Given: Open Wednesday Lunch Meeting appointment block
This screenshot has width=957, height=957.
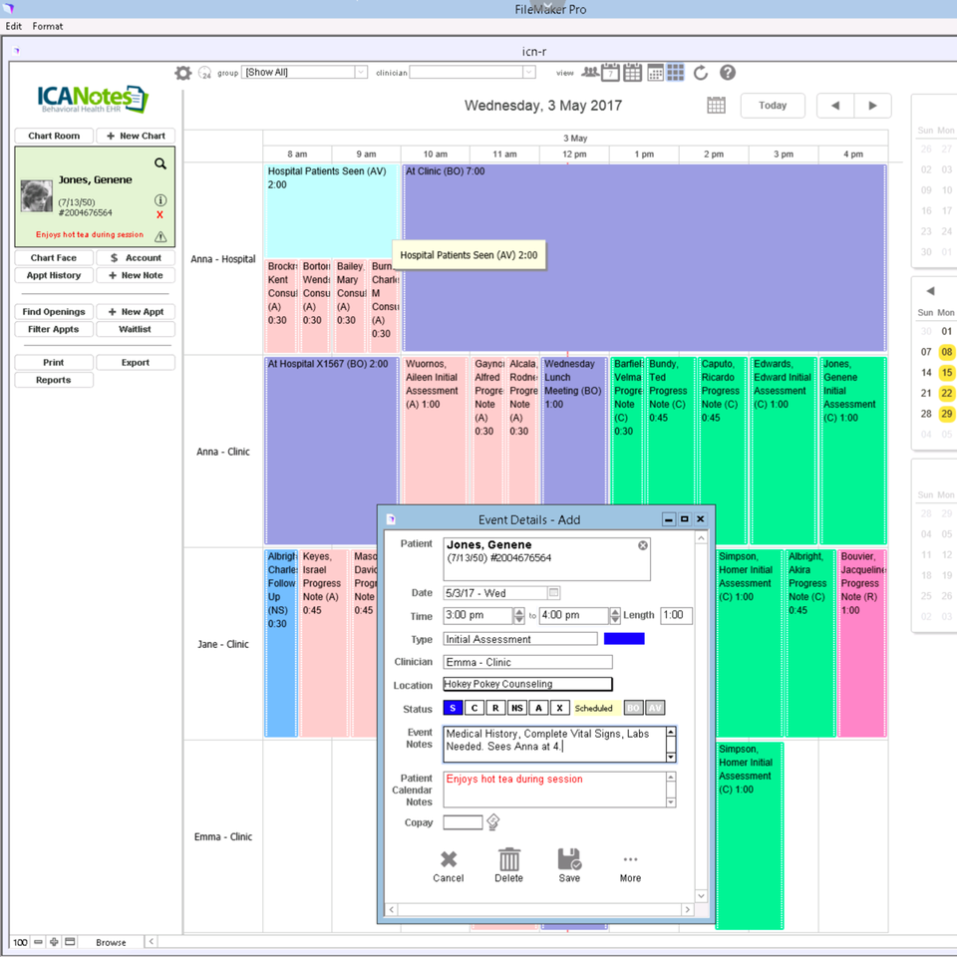Looking at the screenshot, I should pos(574,431).
